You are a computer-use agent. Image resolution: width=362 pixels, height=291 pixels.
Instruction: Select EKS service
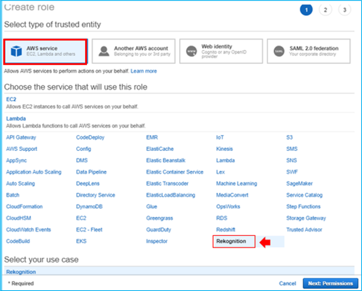81,241
